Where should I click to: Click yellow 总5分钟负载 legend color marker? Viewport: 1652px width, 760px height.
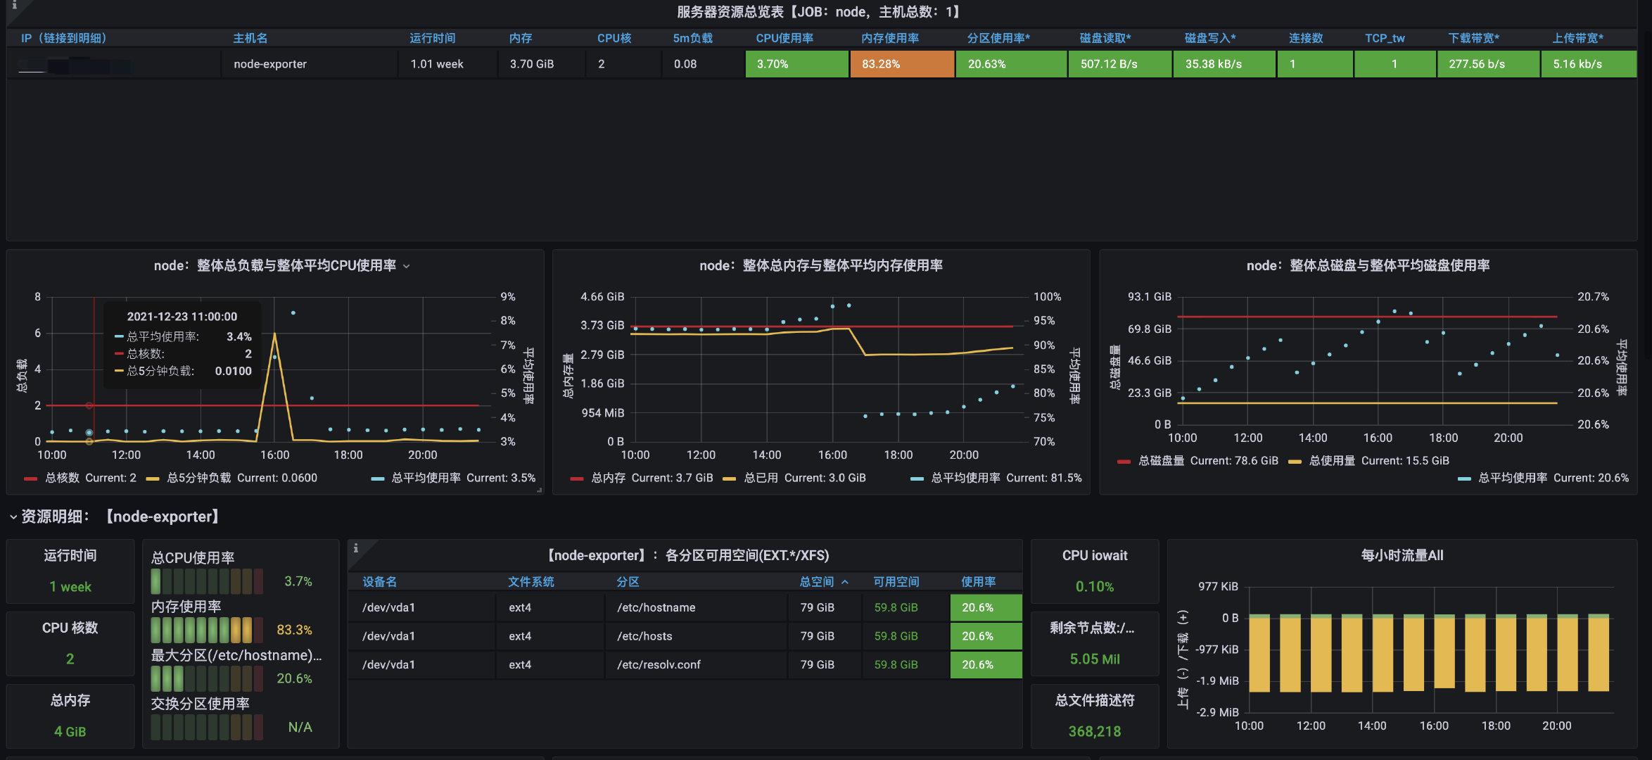[153, 479]
